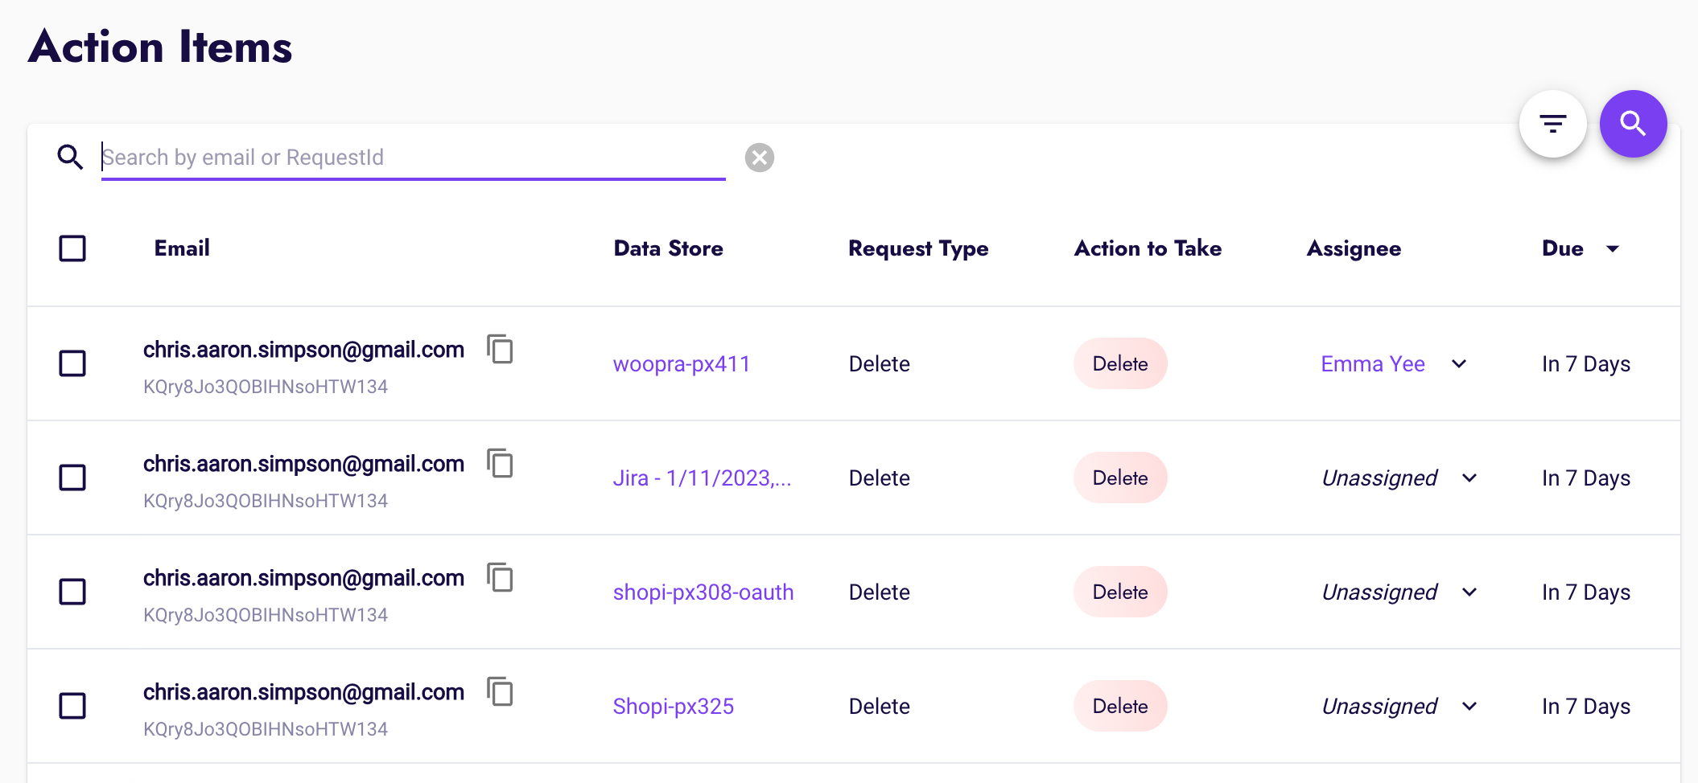This screenshot has width=1698, height=783.
Task: Sort by the Due column arrow
Action: [x=1613, y=249]
